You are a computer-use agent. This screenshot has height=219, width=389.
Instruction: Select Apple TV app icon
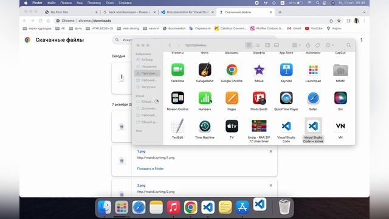pyautogui.click(x=232, y=126)
